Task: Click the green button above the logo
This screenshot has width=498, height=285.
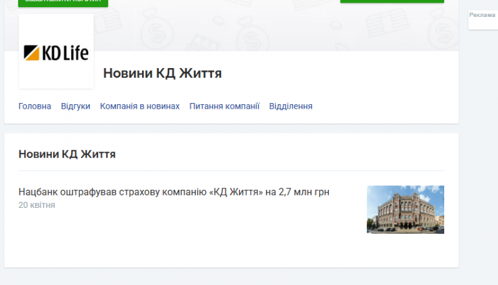Action: pyautogui.click(x=63, y=3)
